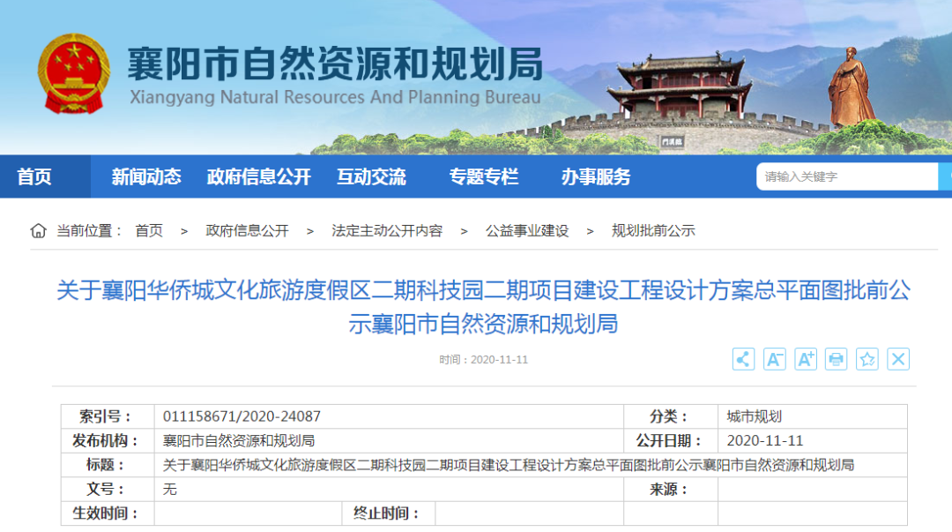Click the 分类 label cell
The image size is (952, 532).
(x=671, y=416)
